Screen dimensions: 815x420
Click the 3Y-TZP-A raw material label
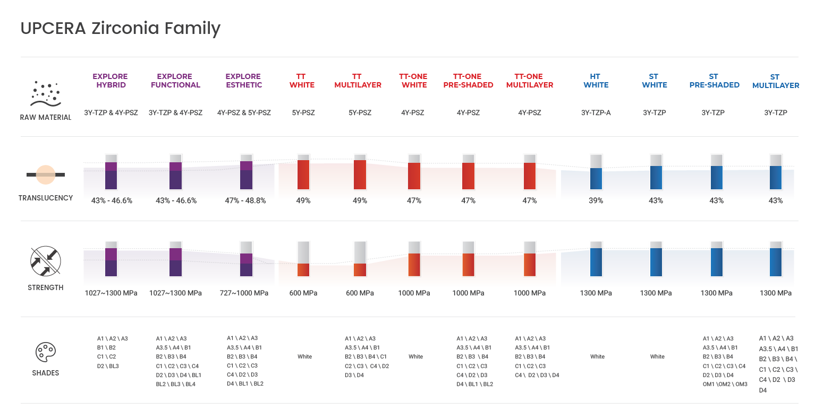pyautogui.click(x=596, y=112)
